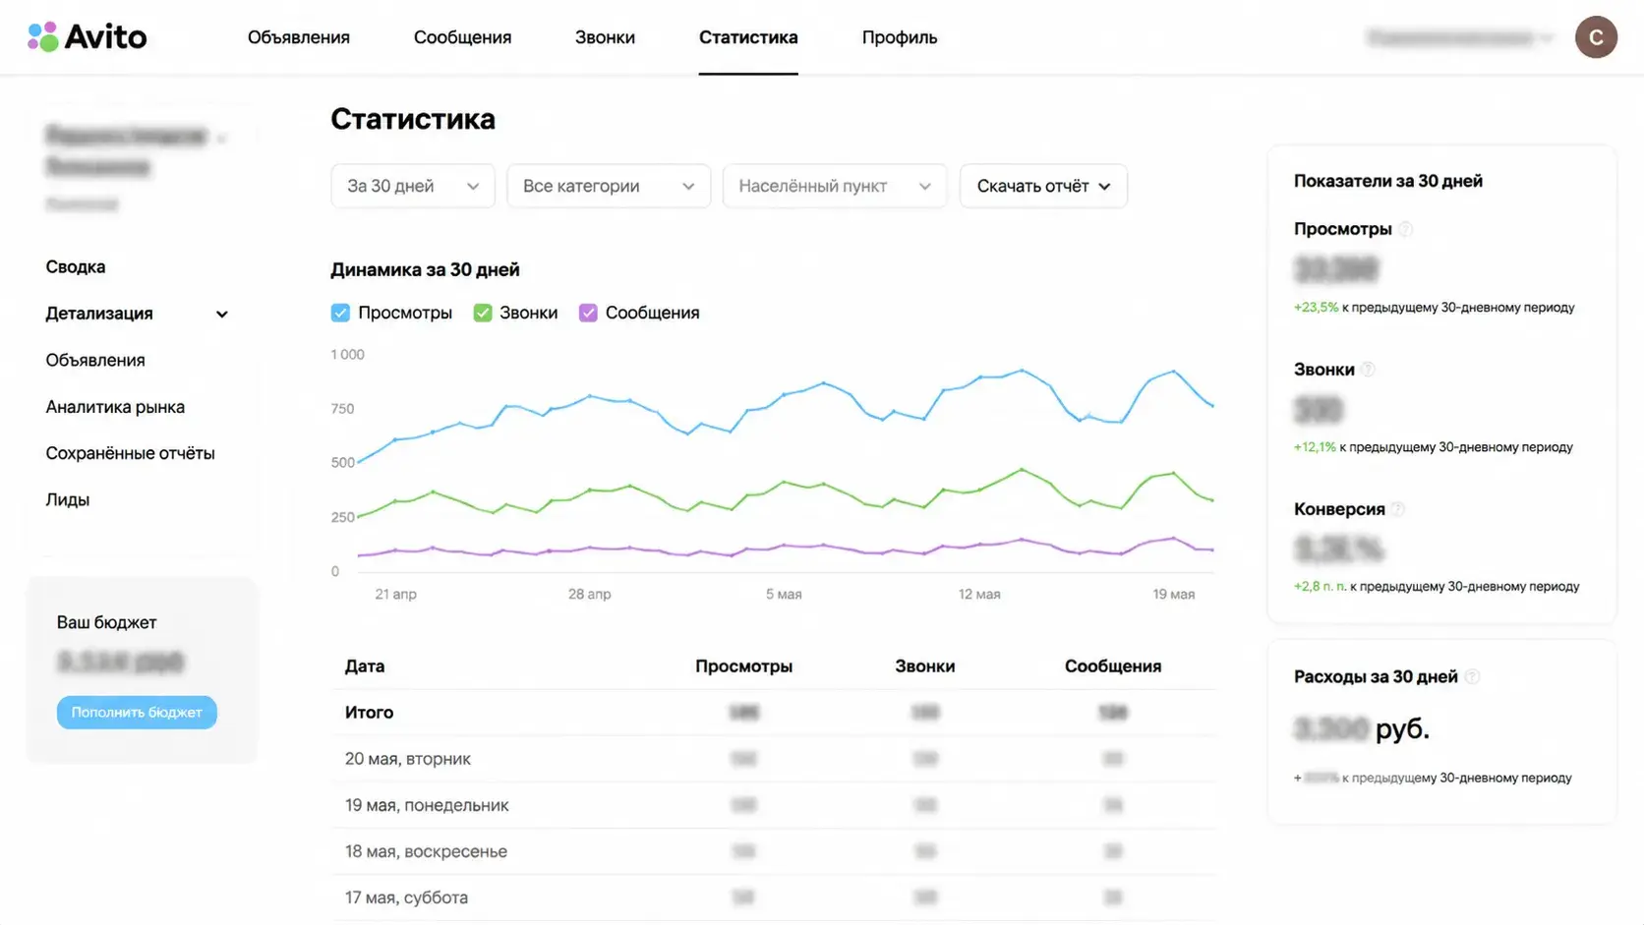Click the Пополнить бюджет button

(x=137, y=713)
